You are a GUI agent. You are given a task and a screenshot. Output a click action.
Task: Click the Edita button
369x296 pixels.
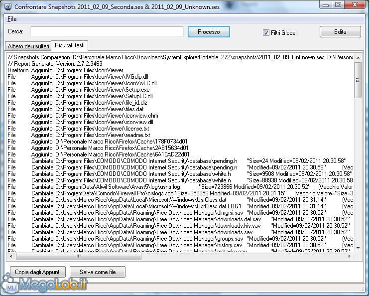(x=340, y=32)
